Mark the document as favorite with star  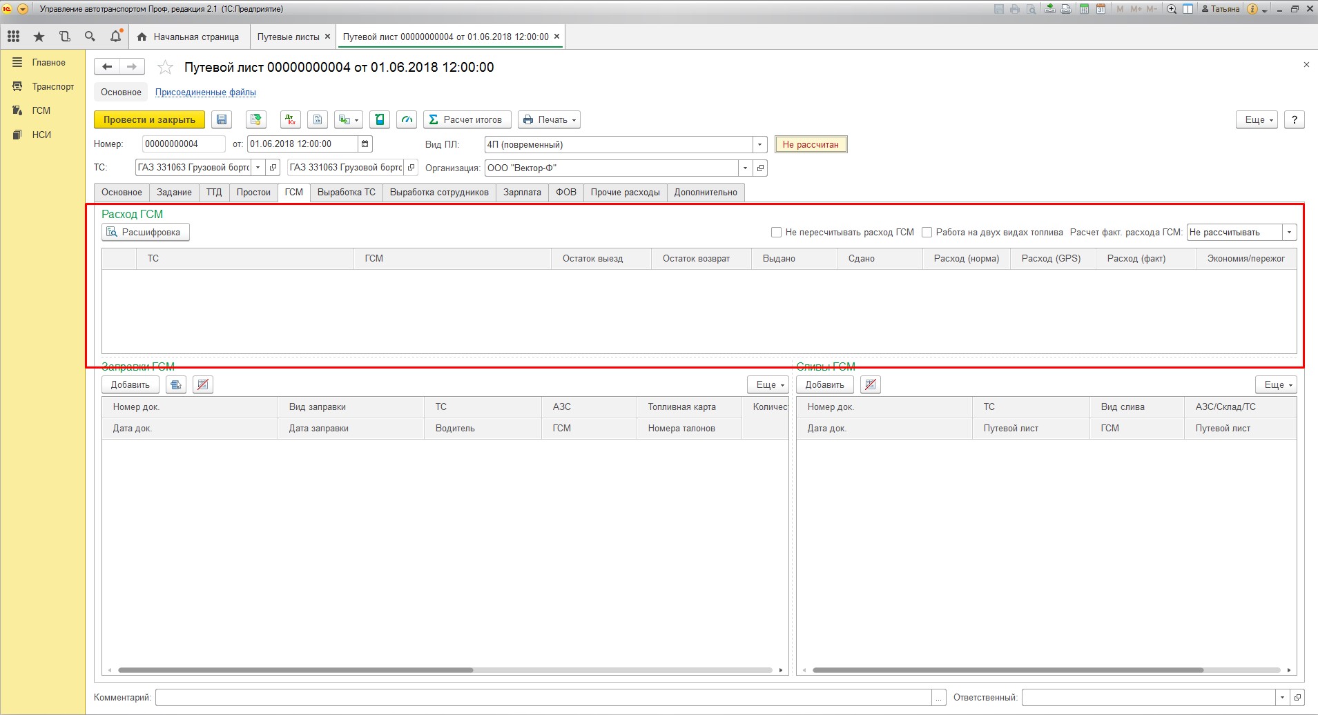tap(165, 67)
